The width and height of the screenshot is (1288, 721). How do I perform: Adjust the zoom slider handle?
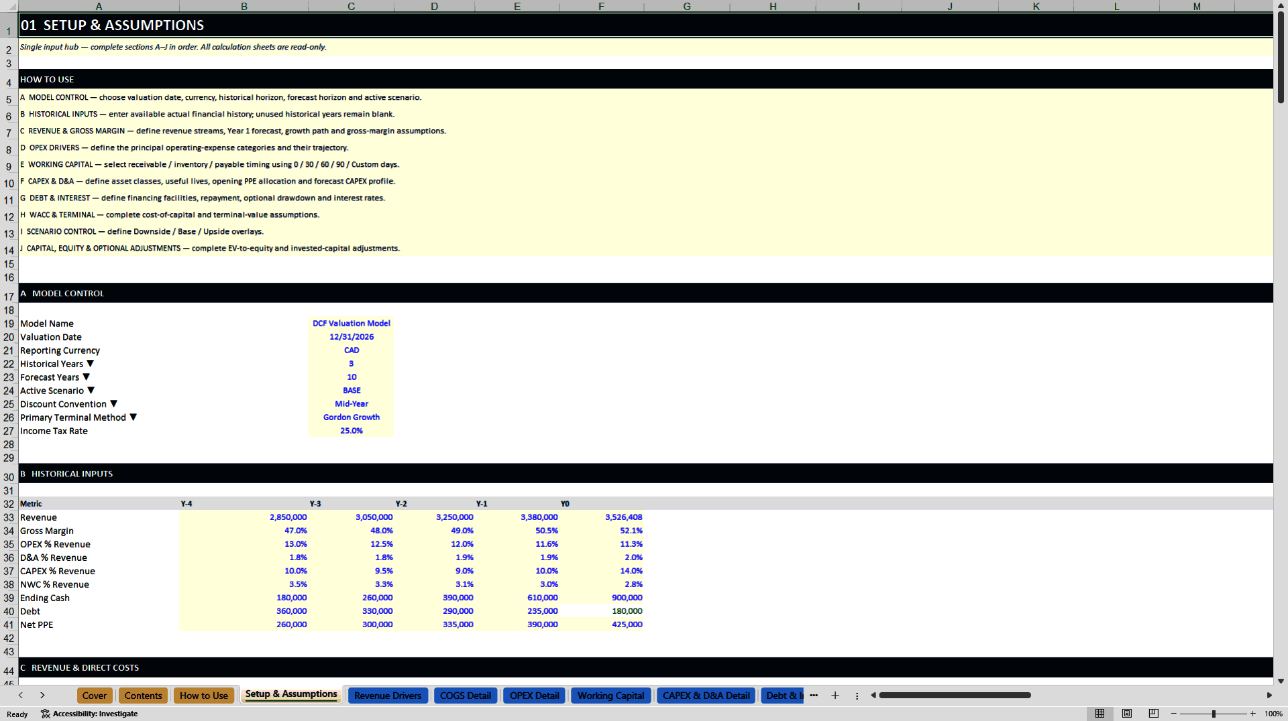point(1214,714)
